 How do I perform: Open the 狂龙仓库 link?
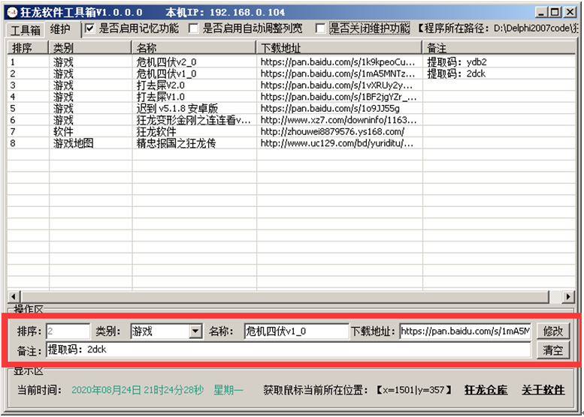(486, 390)
